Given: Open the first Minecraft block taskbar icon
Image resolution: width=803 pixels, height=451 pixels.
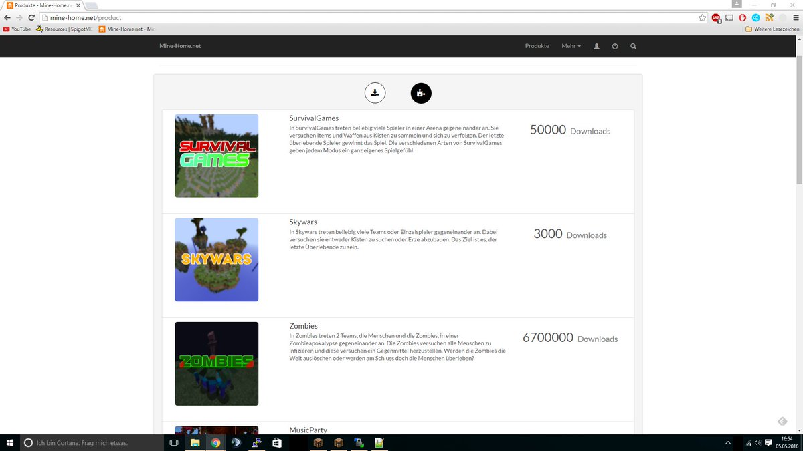Looking at the screenshot, I should (x=319, y=442).
